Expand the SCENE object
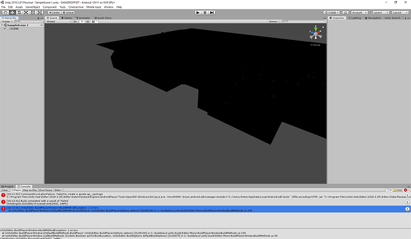 [5, 29]
